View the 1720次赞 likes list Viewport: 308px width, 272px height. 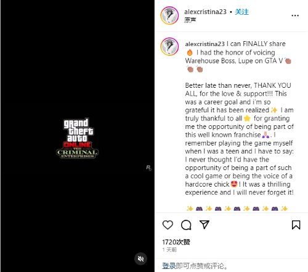176,242
